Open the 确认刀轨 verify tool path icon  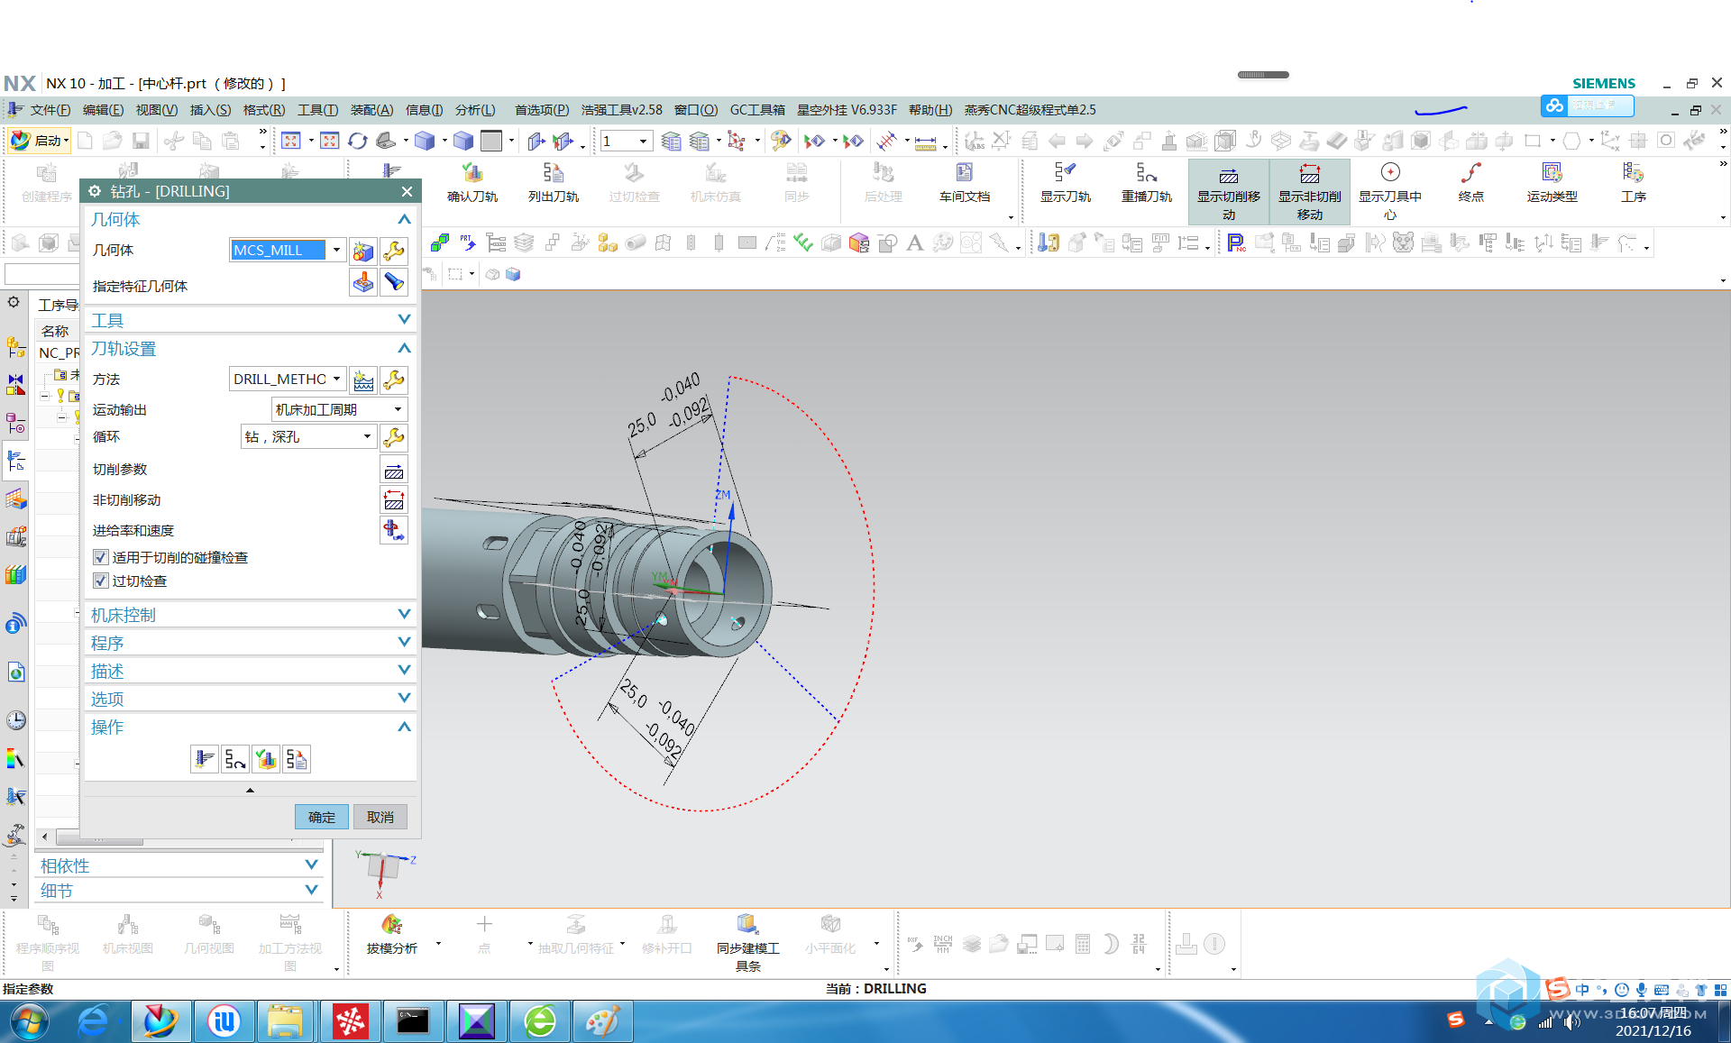click(x=472, y=183)
